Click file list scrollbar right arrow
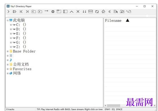 tap(155, 106)
